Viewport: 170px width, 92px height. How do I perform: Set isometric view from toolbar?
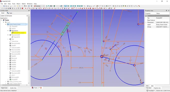(x=68, y=6)
